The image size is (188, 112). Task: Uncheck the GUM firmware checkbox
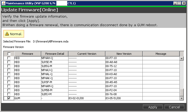[9, 98]
